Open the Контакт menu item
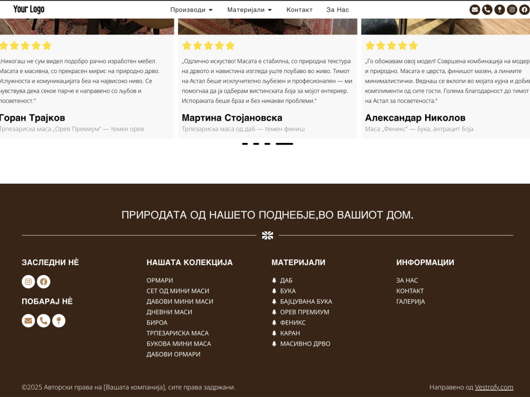Viewport: 530px width, 397px height. 299,10
